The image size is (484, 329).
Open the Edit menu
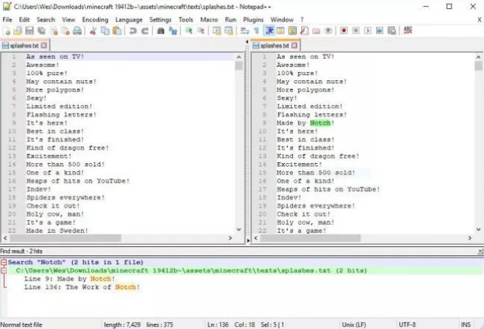coord(24,19)
